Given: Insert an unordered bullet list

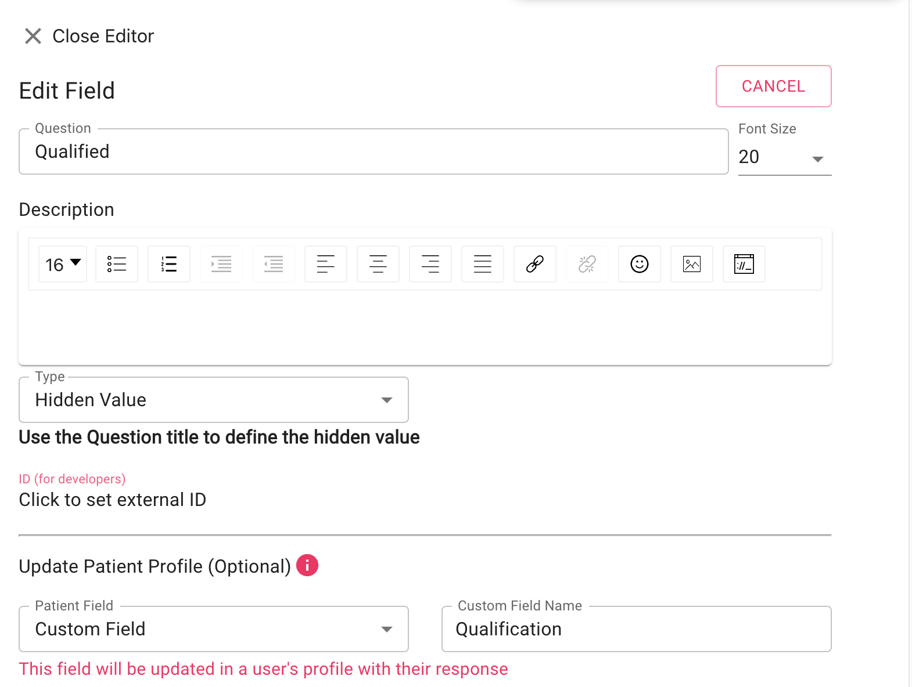Looking at the screenshot, I should [117, 264].
